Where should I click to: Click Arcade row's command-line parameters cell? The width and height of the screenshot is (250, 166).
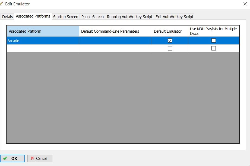click(115, 40)
